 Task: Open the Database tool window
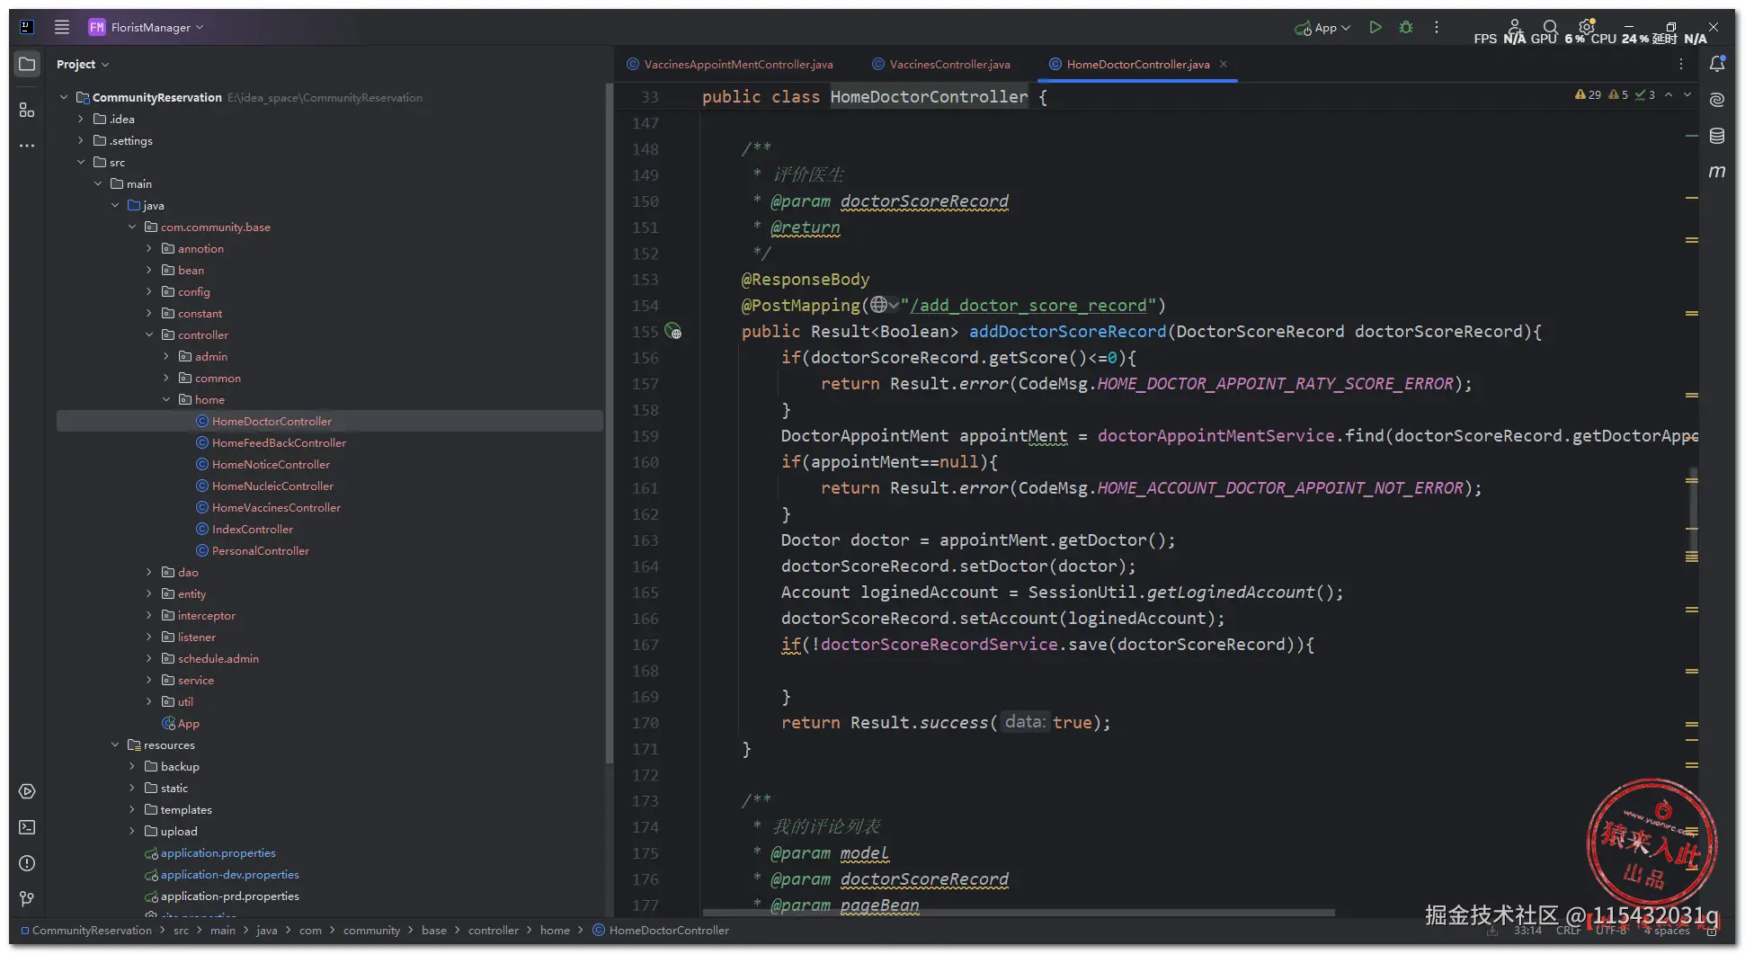tap(1717, 136)
